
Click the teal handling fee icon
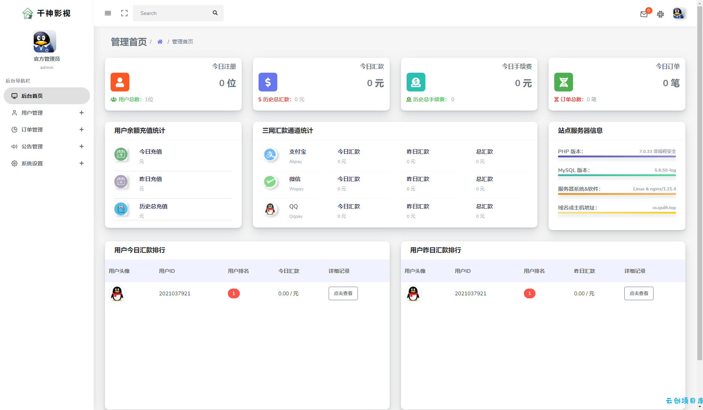click(416, 82)
